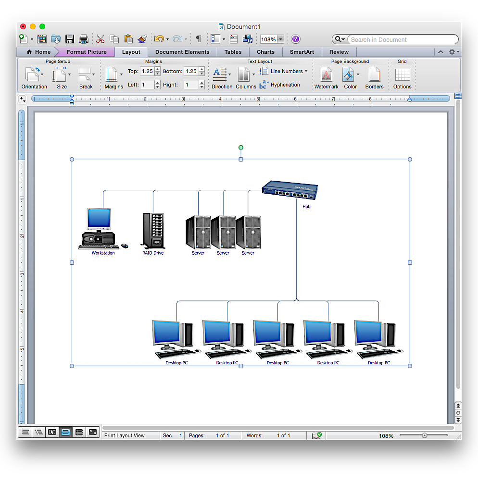Click the next page browse button

point(458,420)
